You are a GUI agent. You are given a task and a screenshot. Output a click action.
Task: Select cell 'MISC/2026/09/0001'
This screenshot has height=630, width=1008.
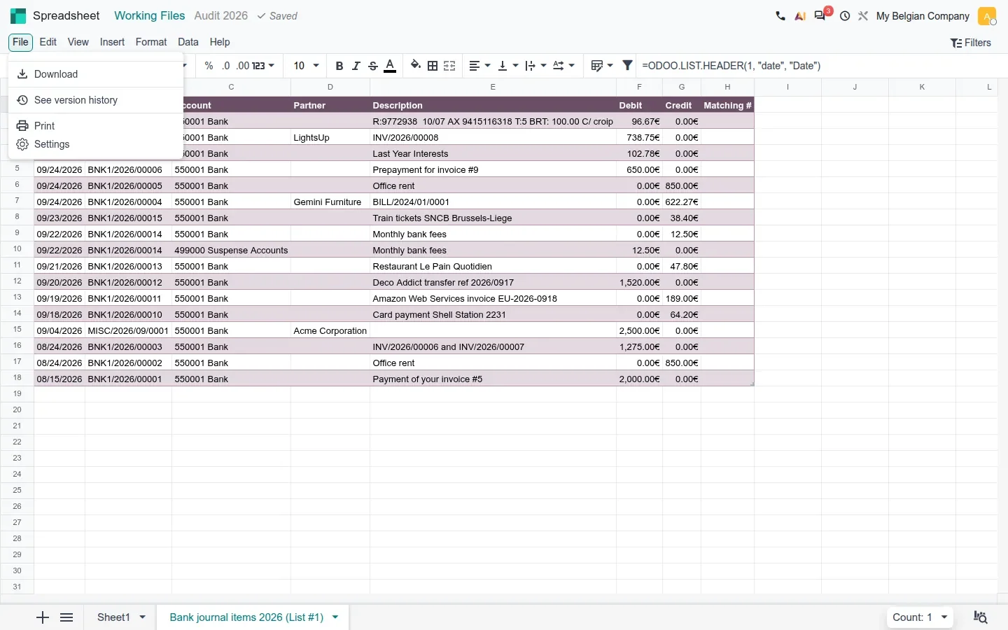(128, 330)
